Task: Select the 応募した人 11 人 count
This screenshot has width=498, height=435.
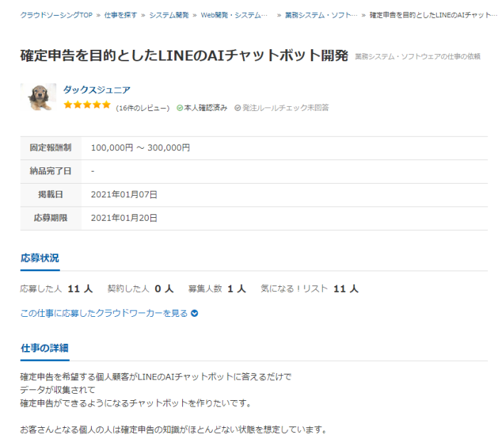Action: coord(56,289)
